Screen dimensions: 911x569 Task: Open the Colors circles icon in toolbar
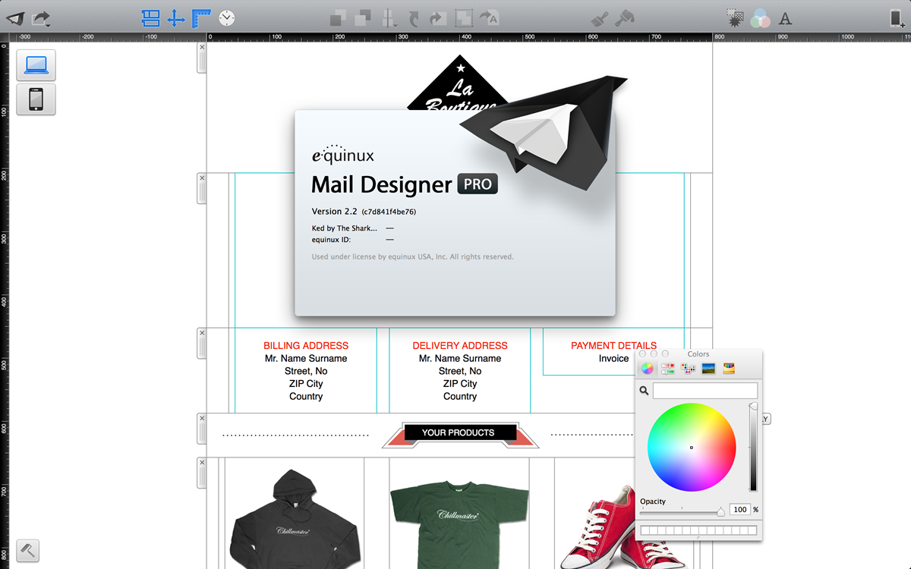point(760,18)
